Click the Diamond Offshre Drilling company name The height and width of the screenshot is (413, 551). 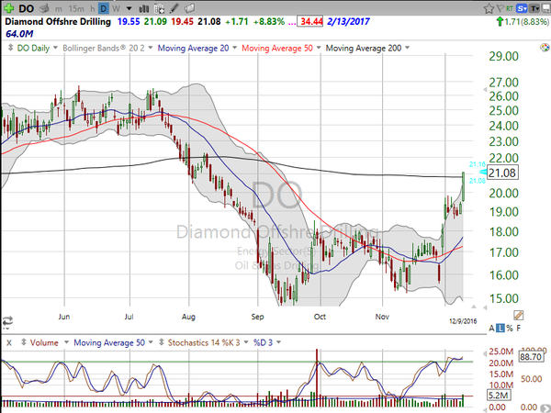pyautogui.click(x=58, y=22)
